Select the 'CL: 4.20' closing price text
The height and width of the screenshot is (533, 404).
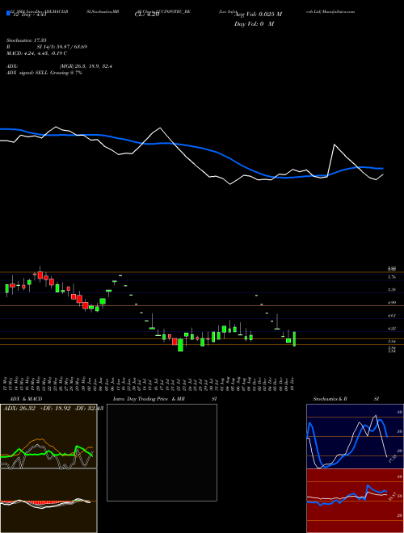[x=146, y=15]
